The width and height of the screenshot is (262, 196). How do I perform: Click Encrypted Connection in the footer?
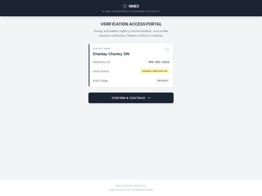coord(143,189)
